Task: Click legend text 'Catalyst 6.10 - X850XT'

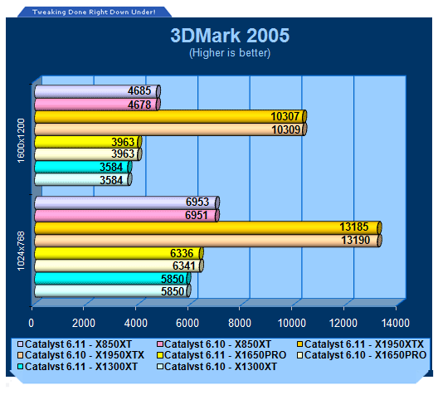Action: point(218,344)
